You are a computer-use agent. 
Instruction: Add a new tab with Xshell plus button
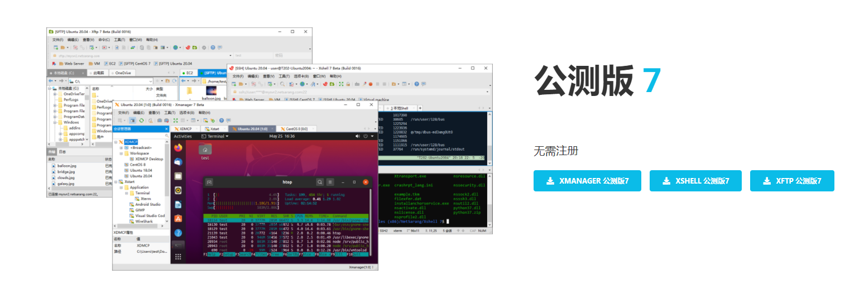420,108
